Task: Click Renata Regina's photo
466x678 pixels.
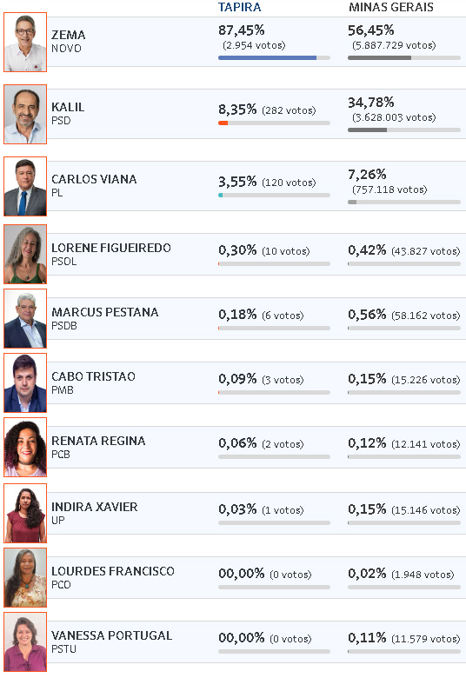Action: click(25, 447)
